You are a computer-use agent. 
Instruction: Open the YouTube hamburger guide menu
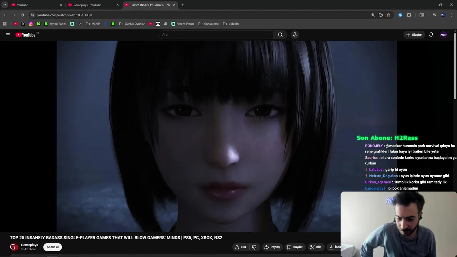[x=7, y=35]
